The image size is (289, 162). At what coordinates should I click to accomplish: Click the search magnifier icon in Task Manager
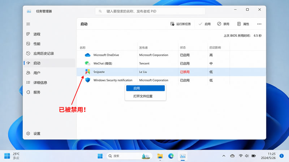coord(100,12)
